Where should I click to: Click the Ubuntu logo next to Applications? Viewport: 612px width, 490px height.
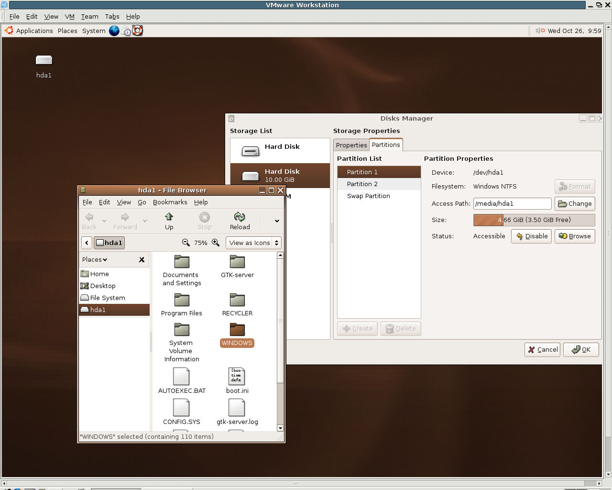pos(9,31)
